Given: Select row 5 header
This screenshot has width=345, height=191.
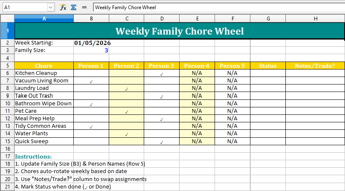Looking at the screenshot, I should pos(7,66).
